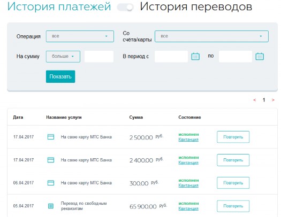Expand the Операция dropdown

coord(80,36)
